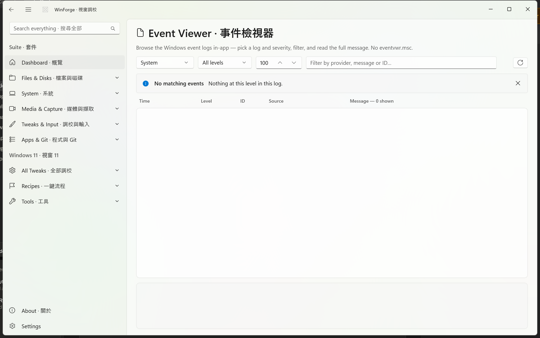The width and height of the screenshot is (540, 338).
Task: Click the Settings gear icon
Action: point(12,326)
